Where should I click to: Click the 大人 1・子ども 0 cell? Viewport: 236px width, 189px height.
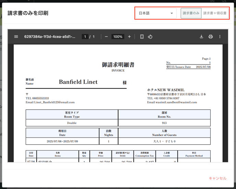tap(164, 141)
